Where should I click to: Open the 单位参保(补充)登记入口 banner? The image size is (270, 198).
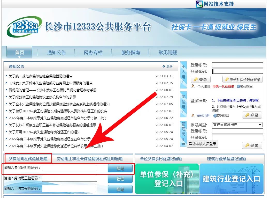[167, 179]
